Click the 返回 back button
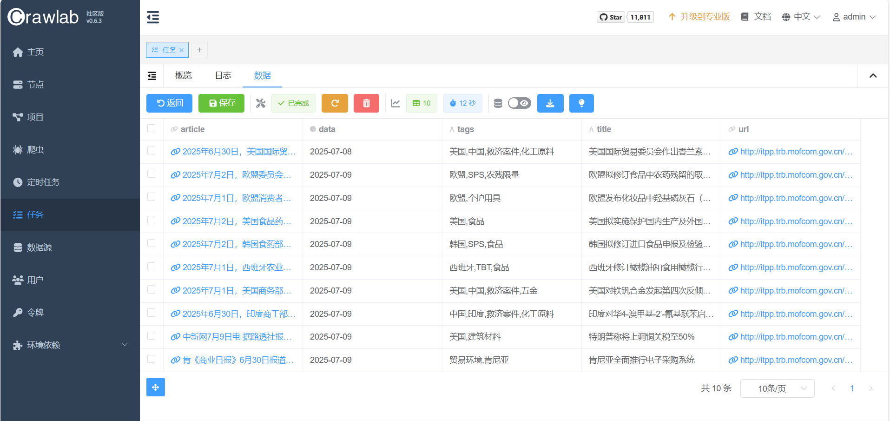Image resolution: width=890 pixels, height=421 pixels. [169, 103]
